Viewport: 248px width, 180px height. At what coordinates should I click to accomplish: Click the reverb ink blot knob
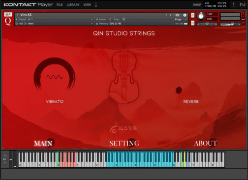[x=179, y=90]
